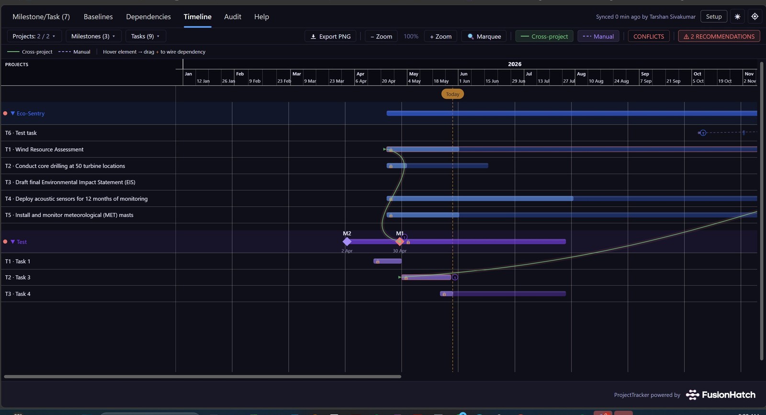Toggle the light/dark theme sun icon
This screenshot has width=766, height=415.
click(x=737, y=16)
